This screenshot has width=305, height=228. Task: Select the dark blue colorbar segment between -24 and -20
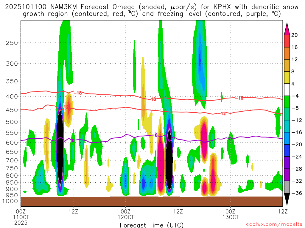tap(287, 151)
